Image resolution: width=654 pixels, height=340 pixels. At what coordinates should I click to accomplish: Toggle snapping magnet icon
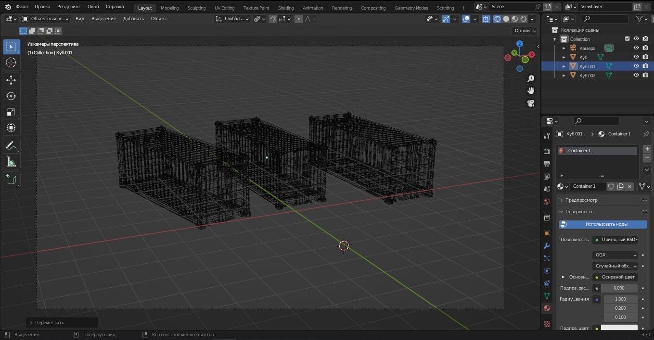point(273,19)
